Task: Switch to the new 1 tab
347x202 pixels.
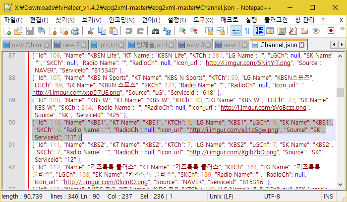Action: (x=231, y=45)
